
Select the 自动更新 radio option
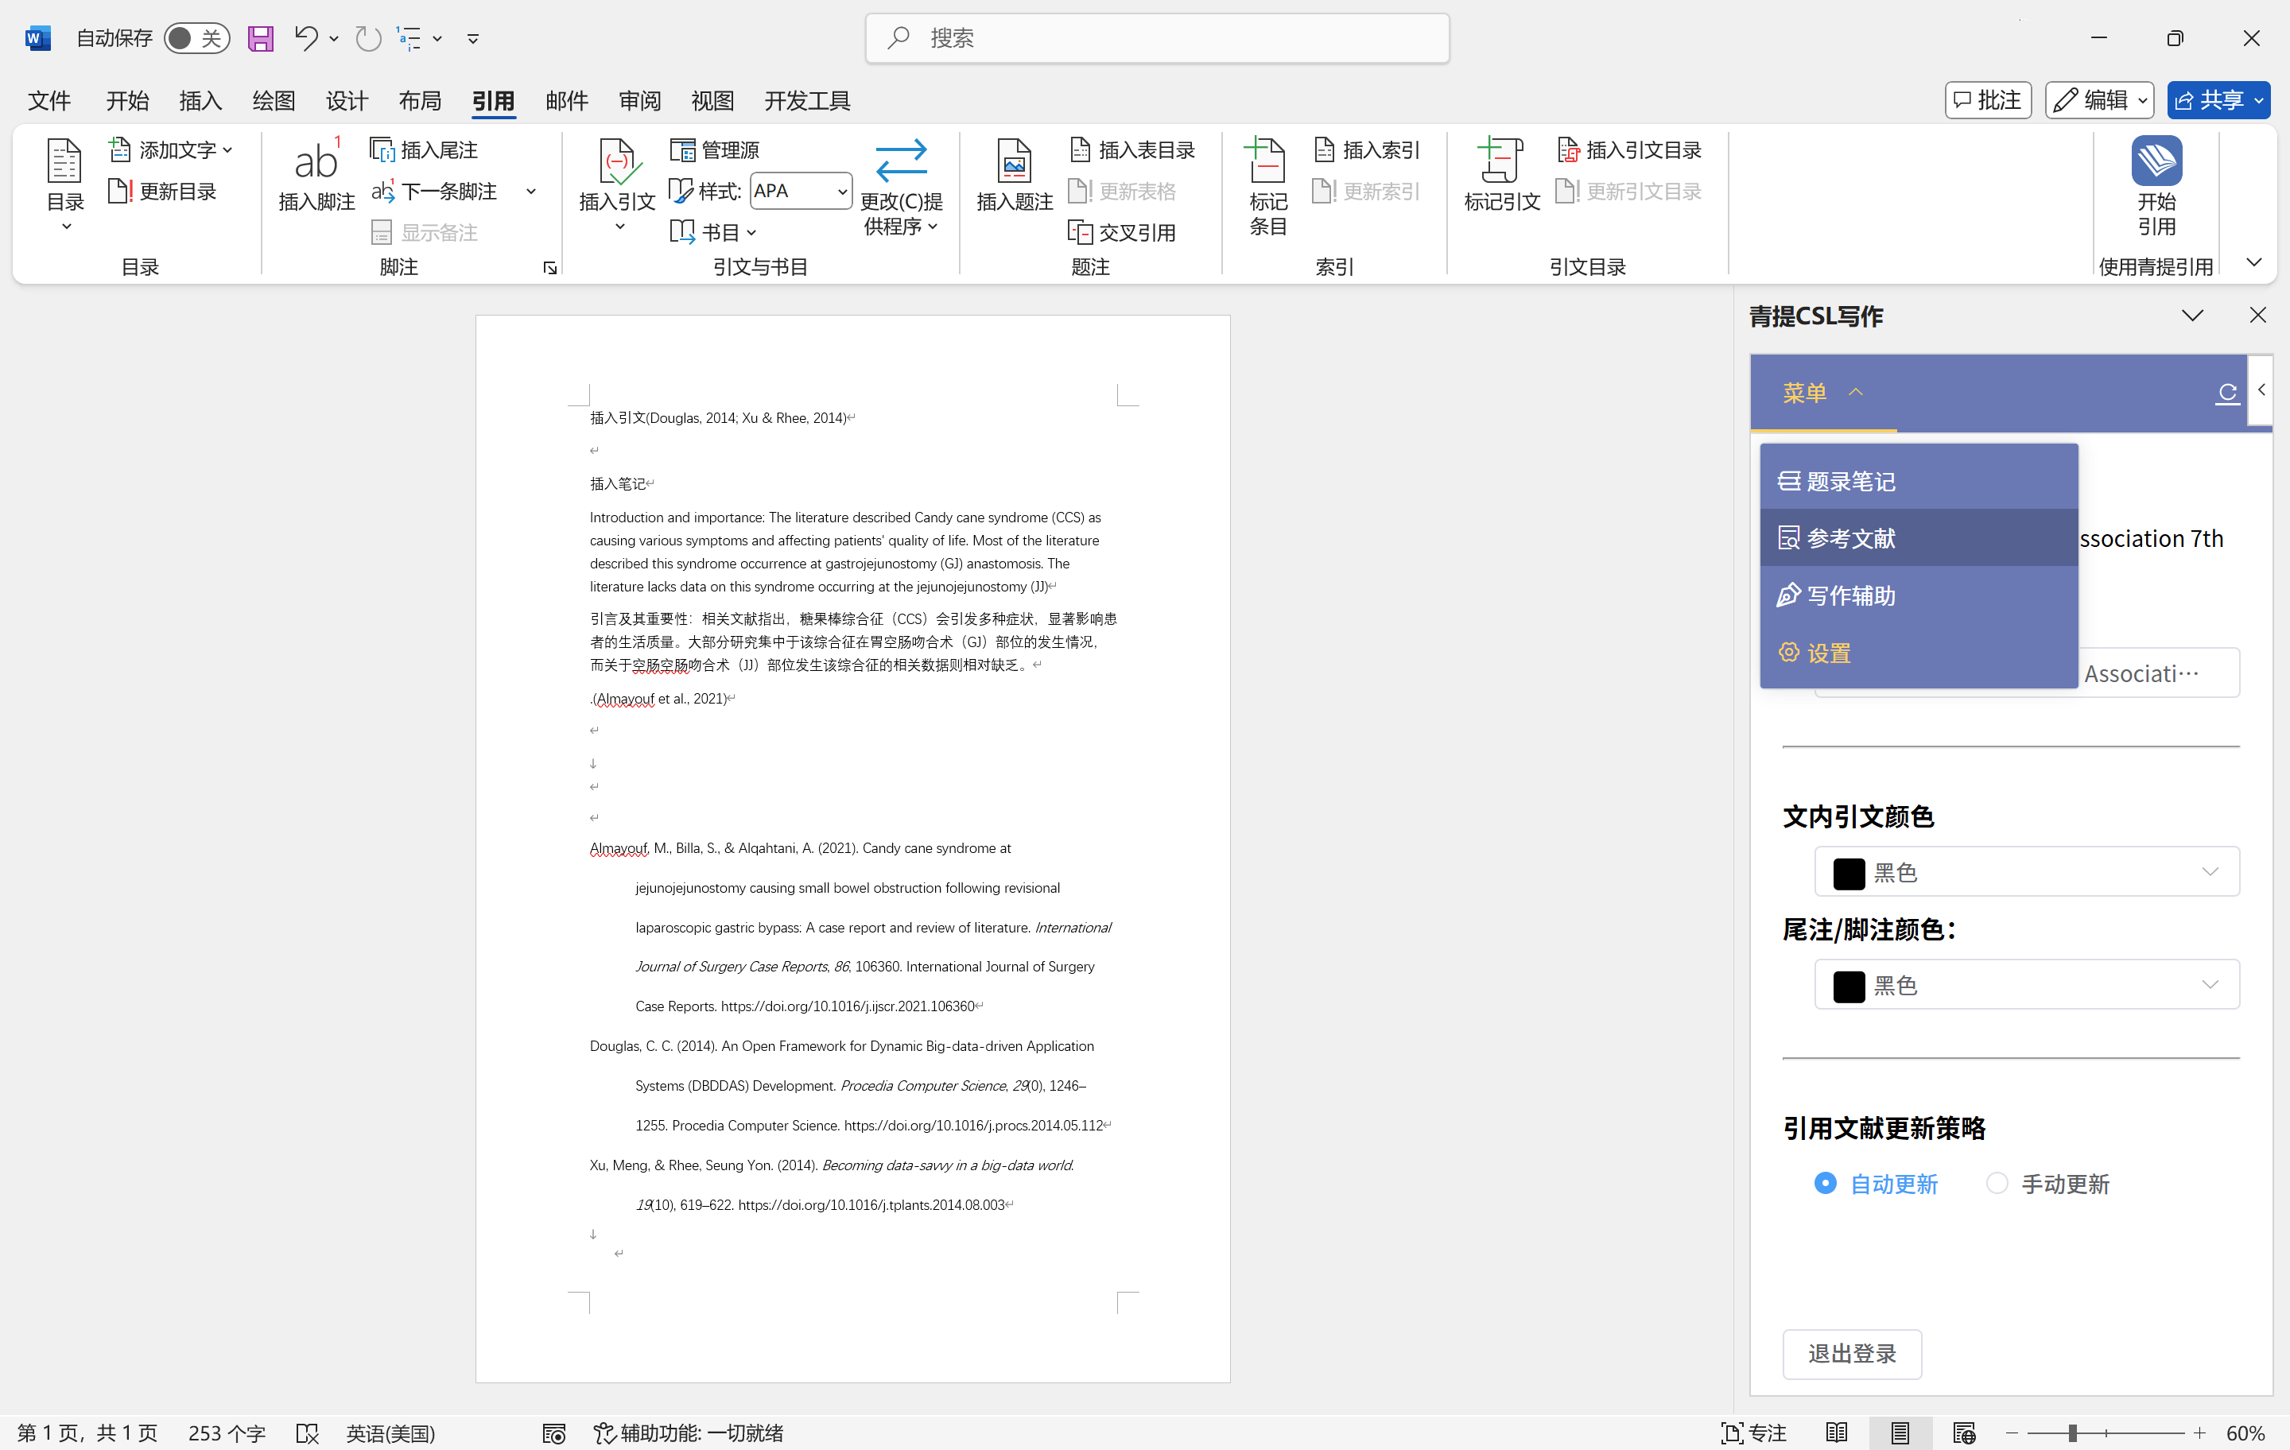pyautogui.click(x=1825, y=1183)
